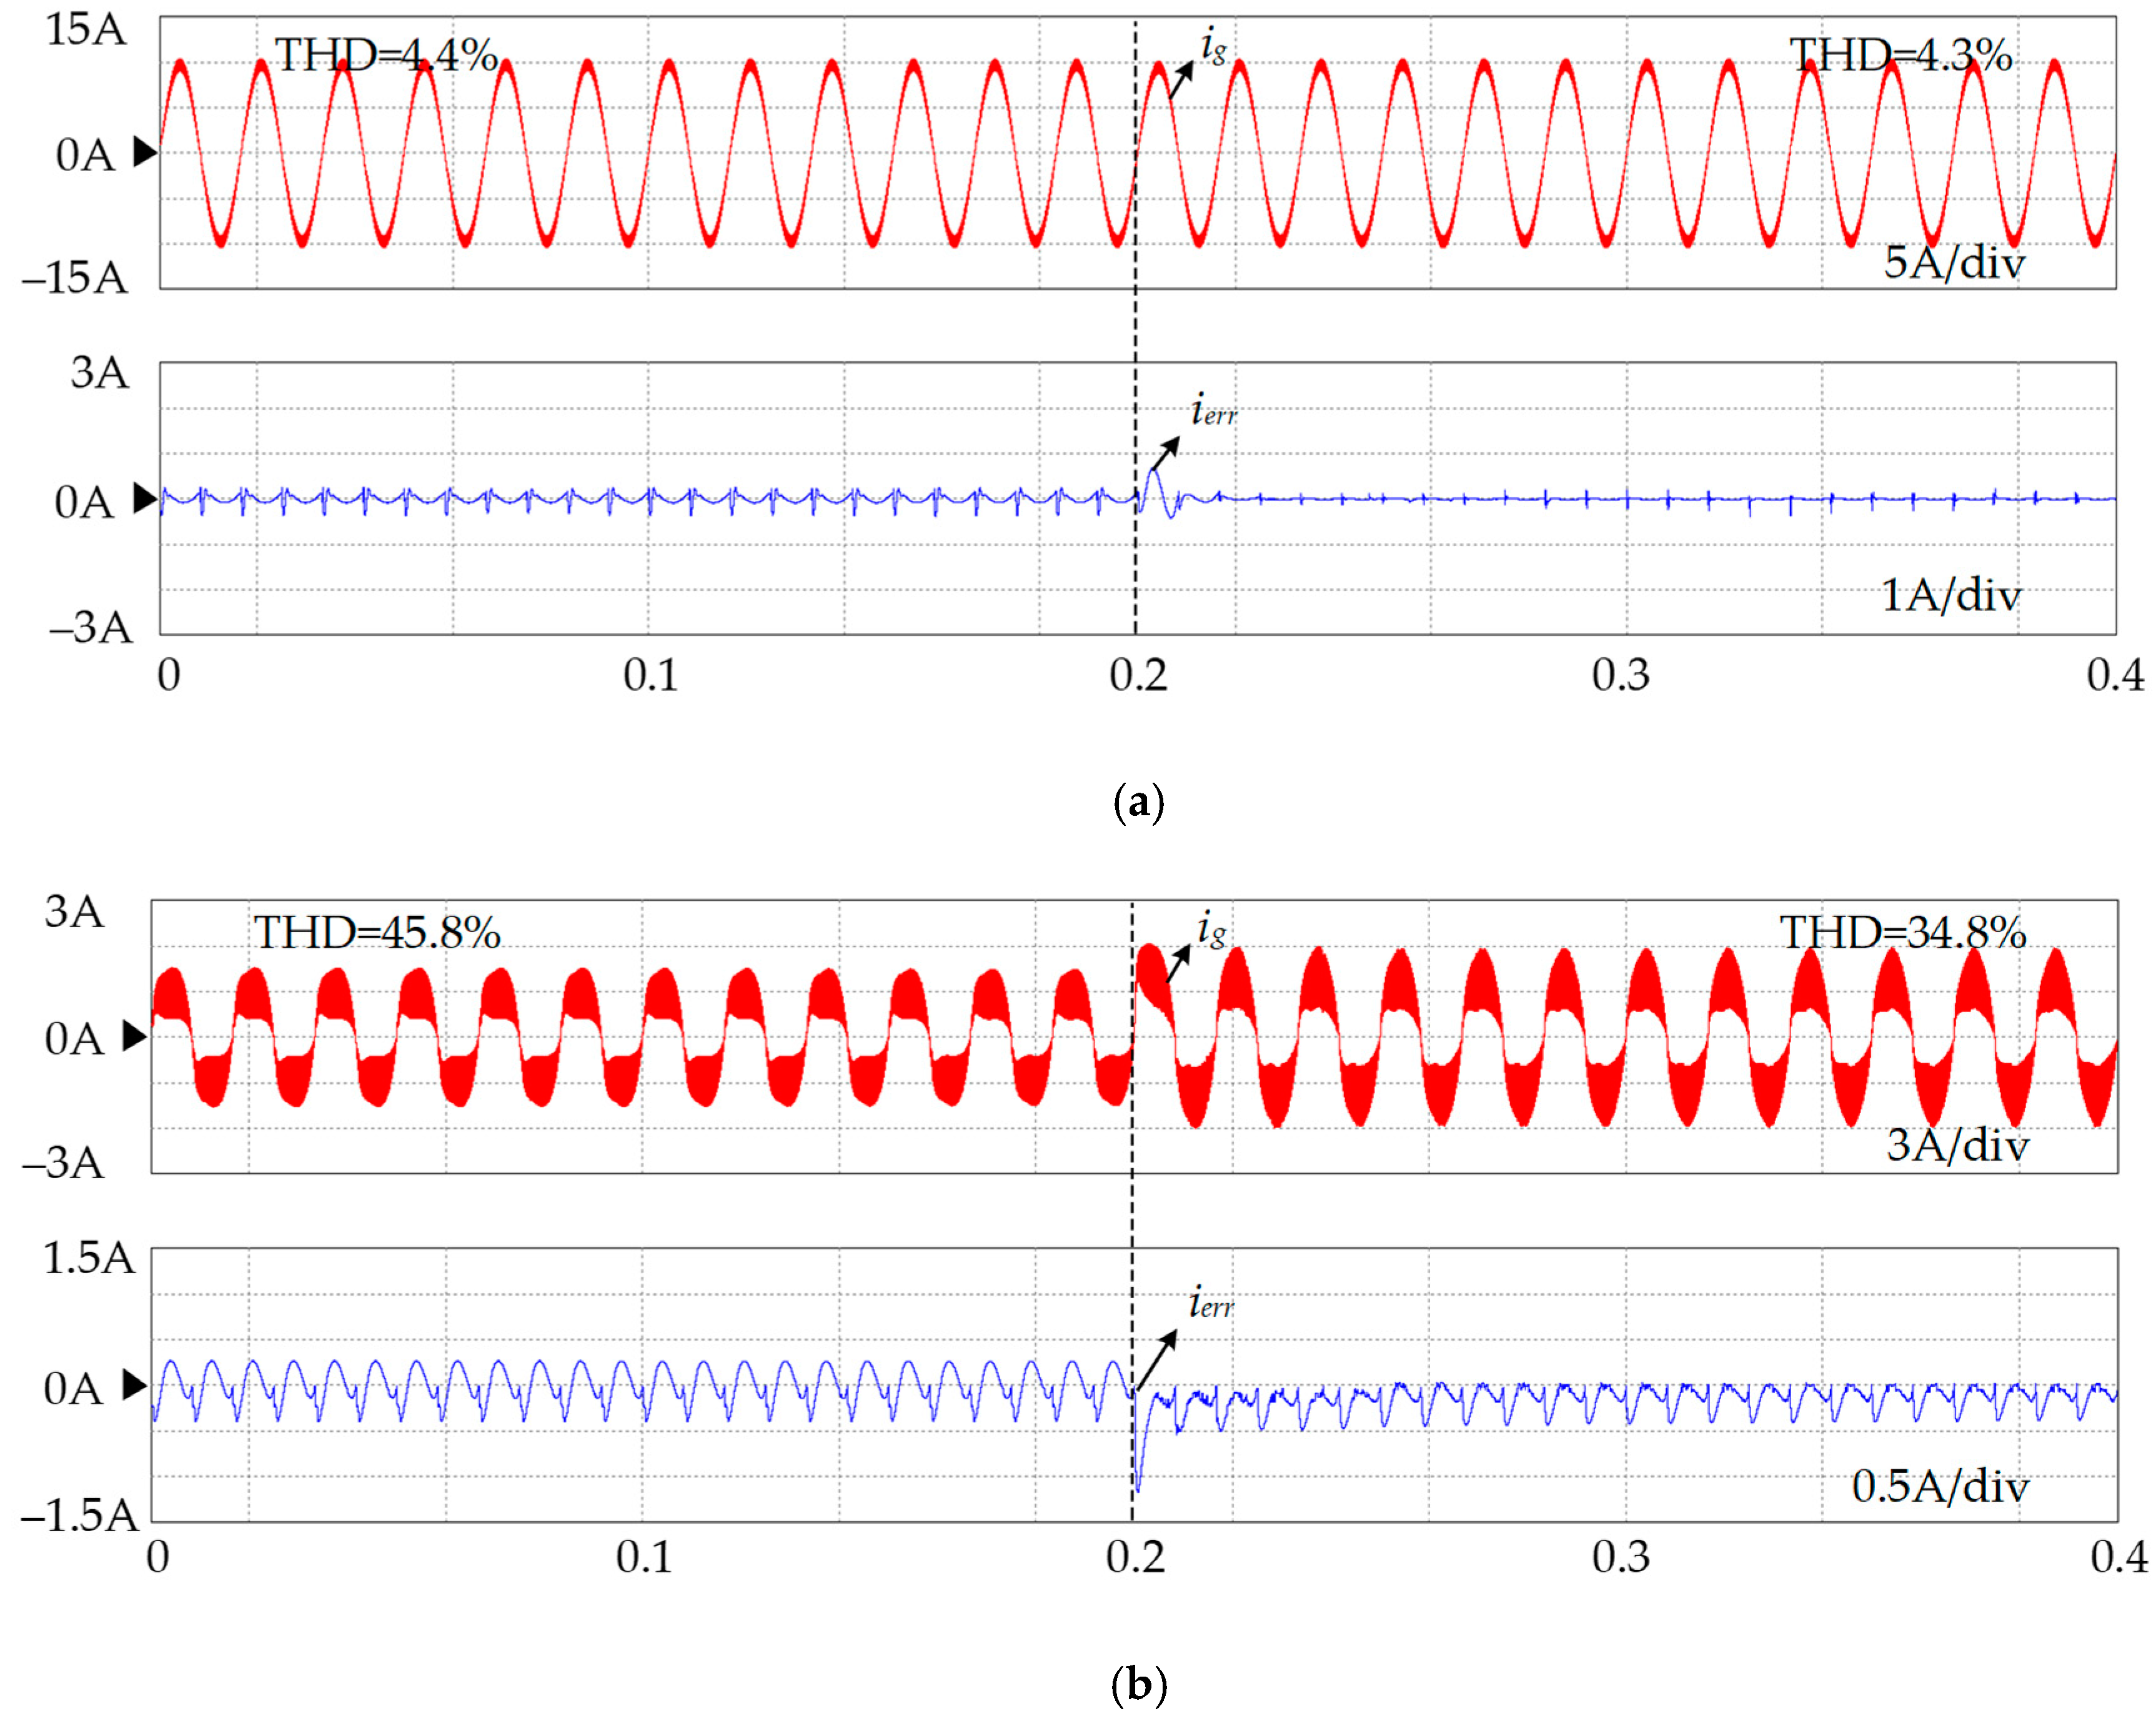Screen dimensions: 2156x1721
Task: Select the THD=4.3% label
Action: 1900,55
